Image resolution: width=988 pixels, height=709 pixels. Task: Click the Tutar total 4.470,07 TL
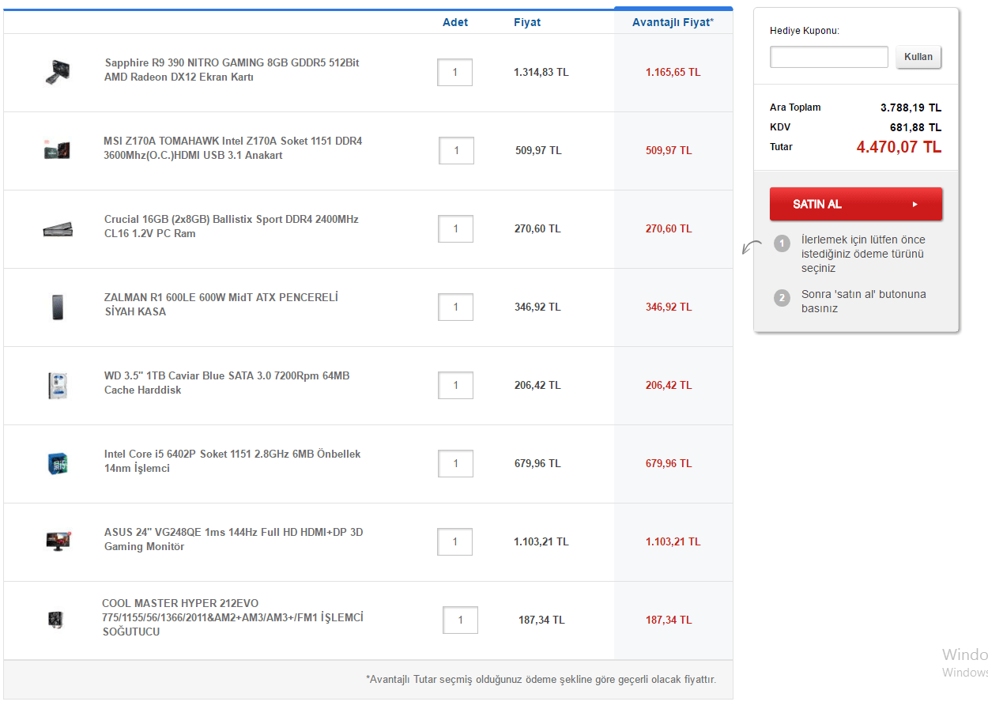(899, 147)
